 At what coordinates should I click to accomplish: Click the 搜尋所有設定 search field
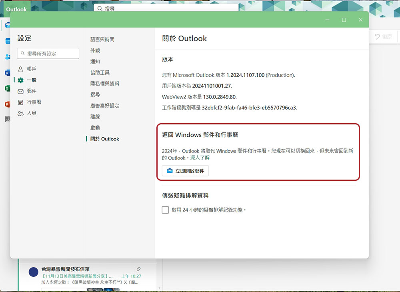(x=48, y=54)
